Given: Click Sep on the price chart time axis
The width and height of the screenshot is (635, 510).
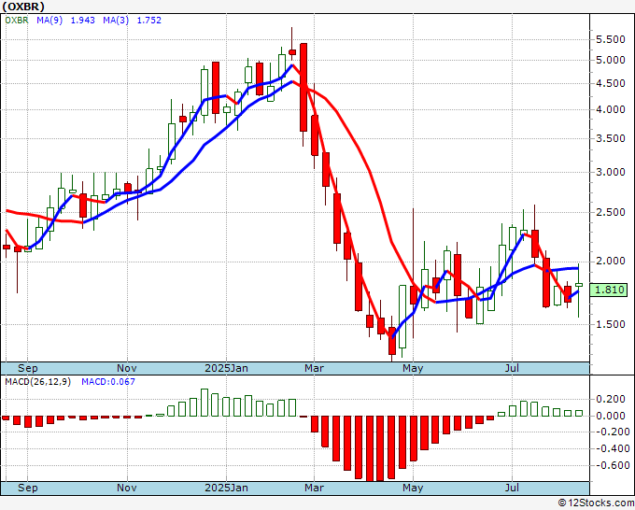Looking at the screenshot, I should [x=27, y=368].
